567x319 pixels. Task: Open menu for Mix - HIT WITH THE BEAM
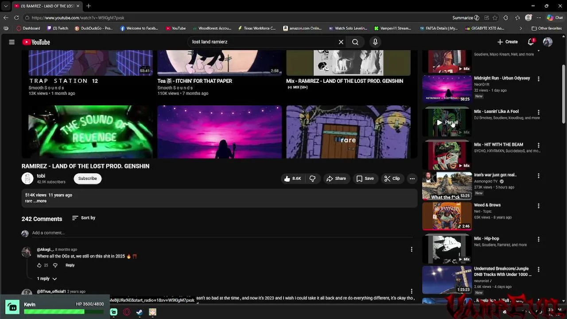[x=539, y=145]
